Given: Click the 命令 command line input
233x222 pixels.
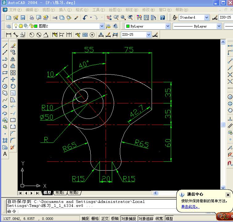Looking at the screenshot, I should (x=92, y=211).
